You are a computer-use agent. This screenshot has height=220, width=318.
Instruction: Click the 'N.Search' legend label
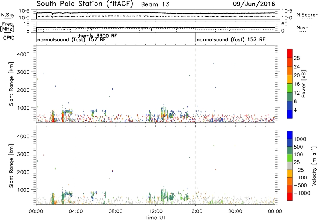(307, 15)
